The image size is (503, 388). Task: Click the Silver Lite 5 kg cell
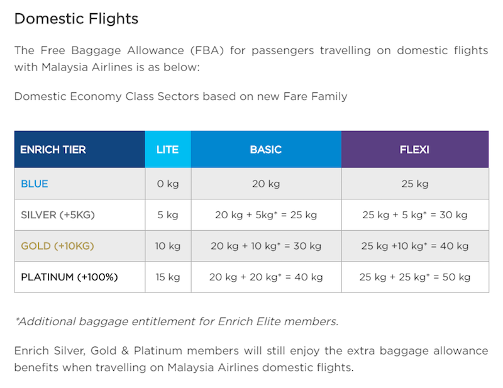(167, 215)
